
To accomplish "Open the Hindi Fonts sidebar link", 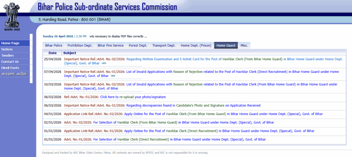I will tap(10, 68).
